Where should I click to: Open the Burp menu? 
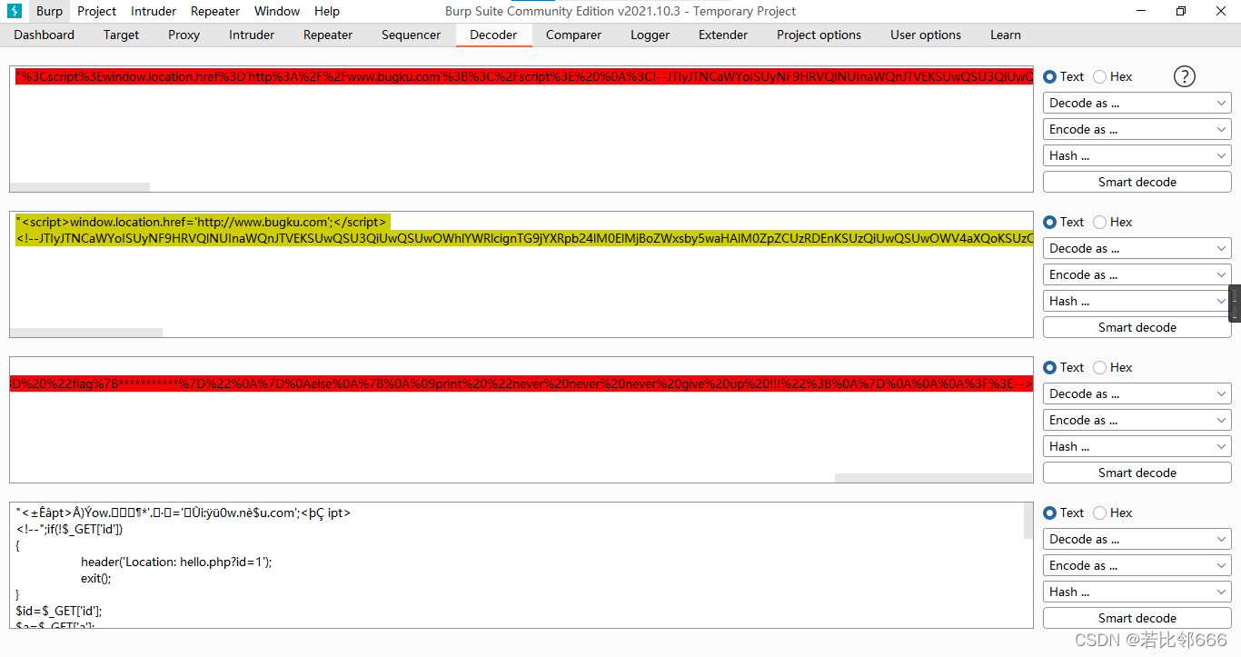pos(49,11)
